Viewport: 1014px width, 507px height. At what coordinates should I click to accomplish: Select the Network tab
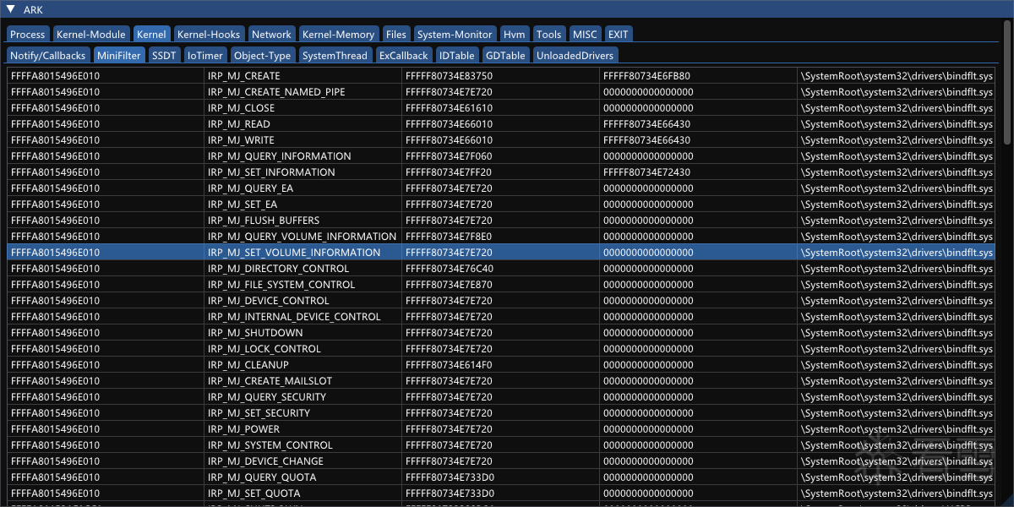click(271, 35)
